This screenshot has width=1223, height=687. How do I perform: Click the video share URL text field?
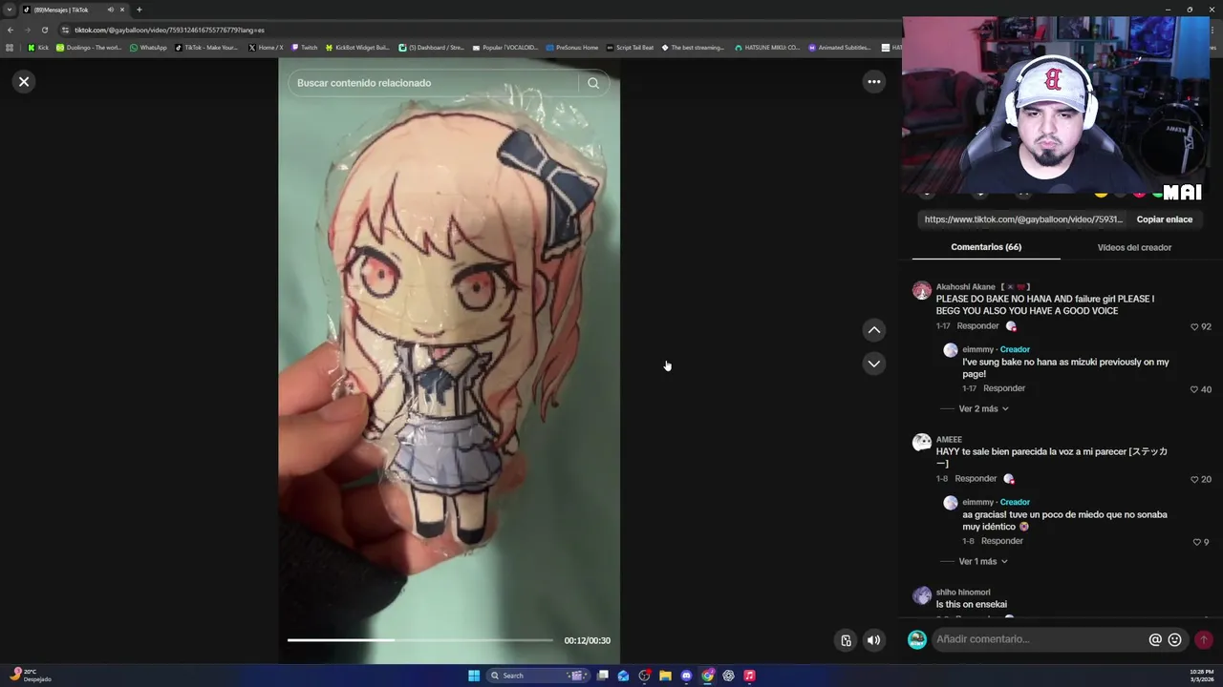(x=1023, y=219)
